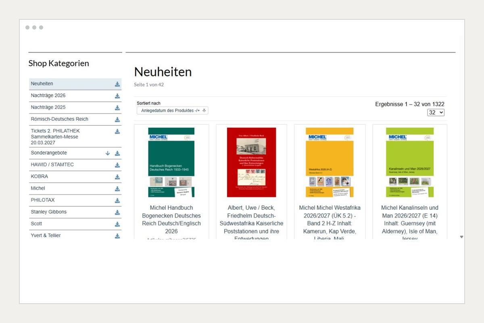Click green Handbuch Bogenecken book cover
Screen dimensions: 484x323
click(171, 162)
